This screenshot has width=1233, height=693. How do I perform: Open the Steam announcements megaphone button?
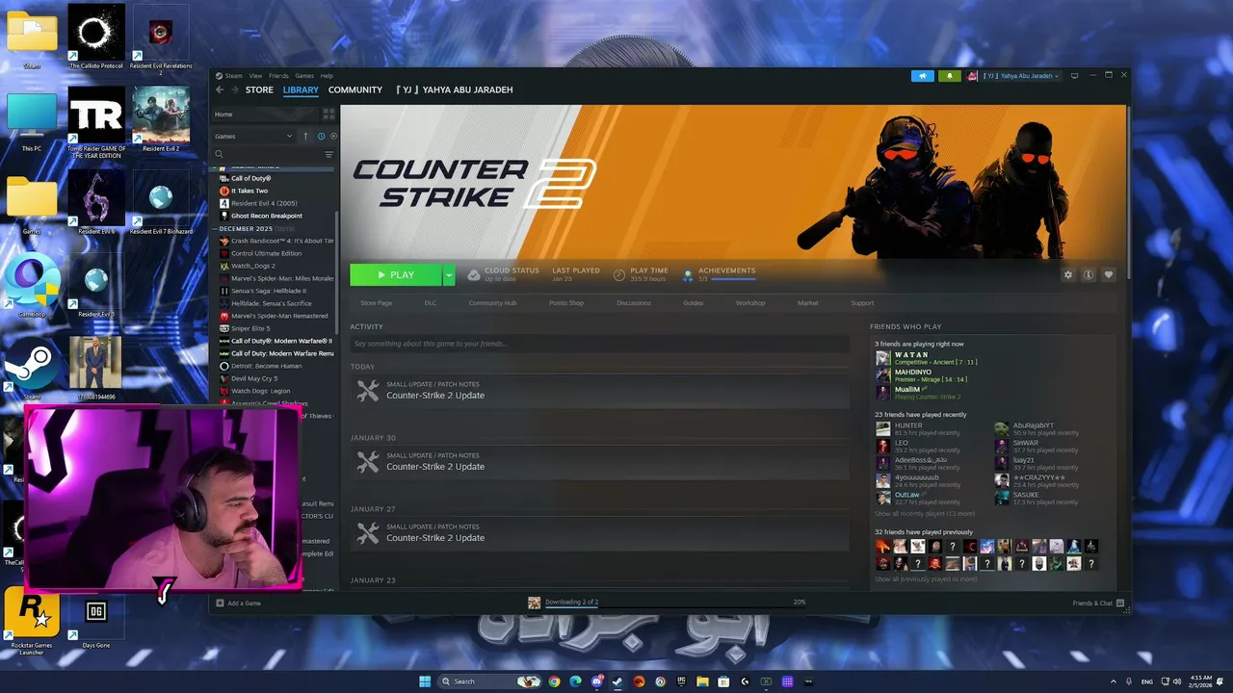[922, 76]
